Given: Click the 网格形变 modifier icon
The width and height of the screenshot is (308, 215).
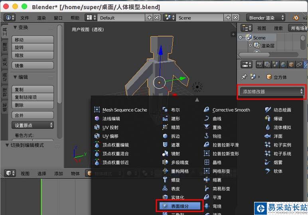Looking at the screenshot, I should pos(207,171).
